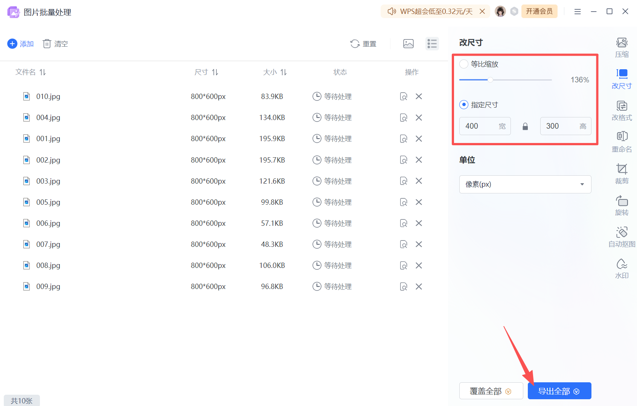Select the 水印 (Watermark) tool
637x406 pixels.
[622, 268]
